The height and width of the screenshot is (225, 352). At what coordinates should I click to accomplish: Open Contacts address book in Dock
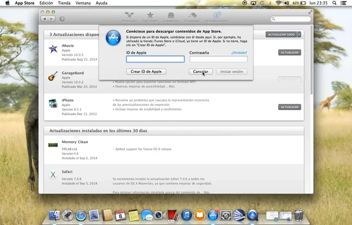pyautogui.click(x=107, y=215)
